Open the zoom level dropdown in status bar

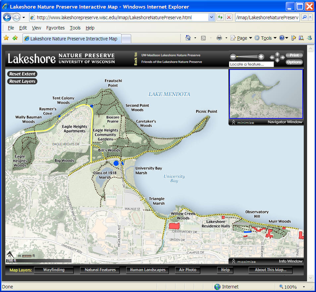[304, 287]
